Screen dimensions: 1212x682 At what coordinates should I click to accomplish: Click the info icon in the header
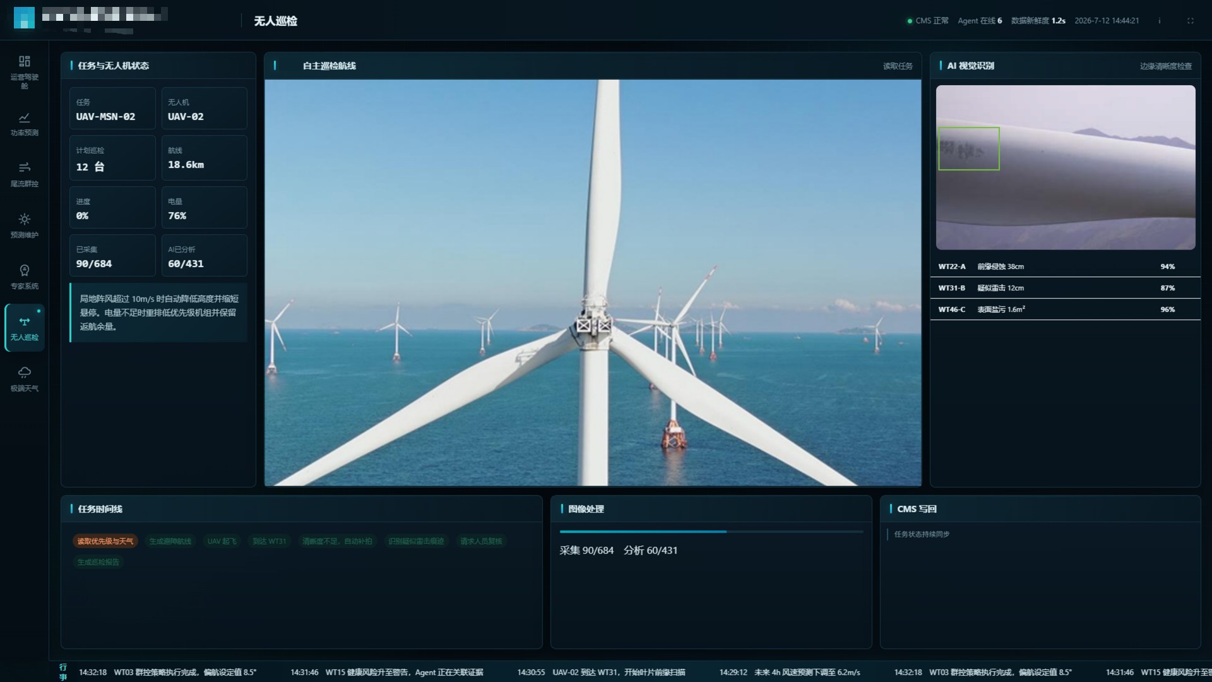pos(1159,21)
